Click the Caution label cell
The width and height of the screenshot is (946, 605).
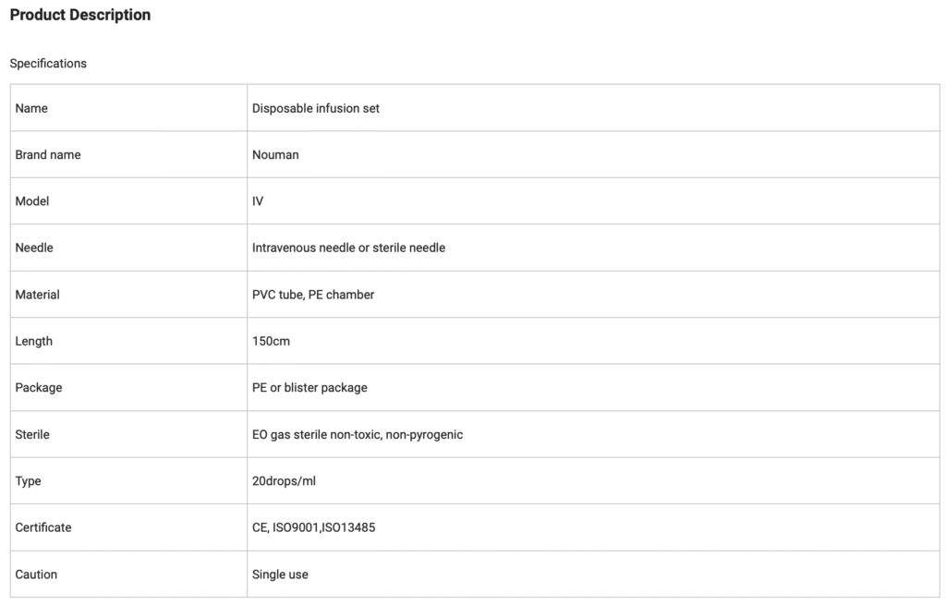36,575
